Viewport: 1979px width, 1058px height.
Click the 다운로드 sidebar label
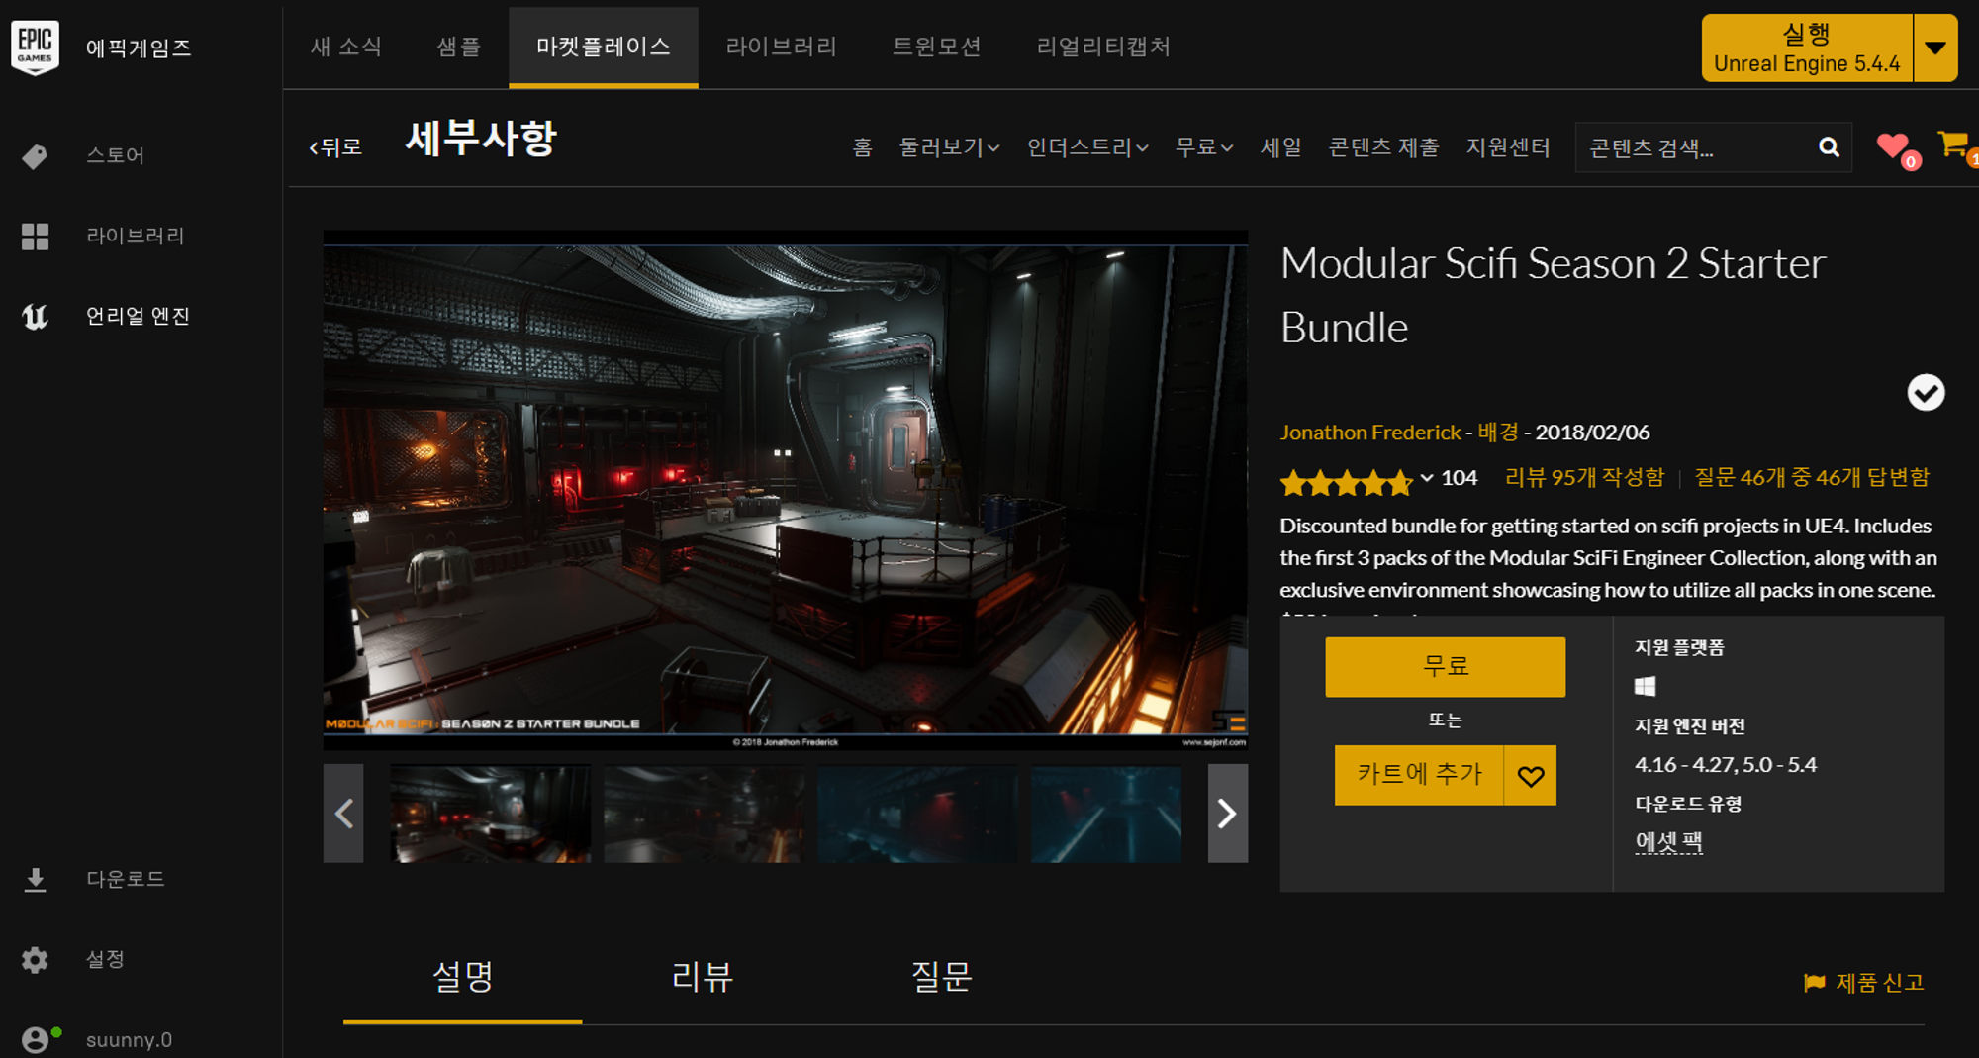pyautogui.click(x=126, y=880)
